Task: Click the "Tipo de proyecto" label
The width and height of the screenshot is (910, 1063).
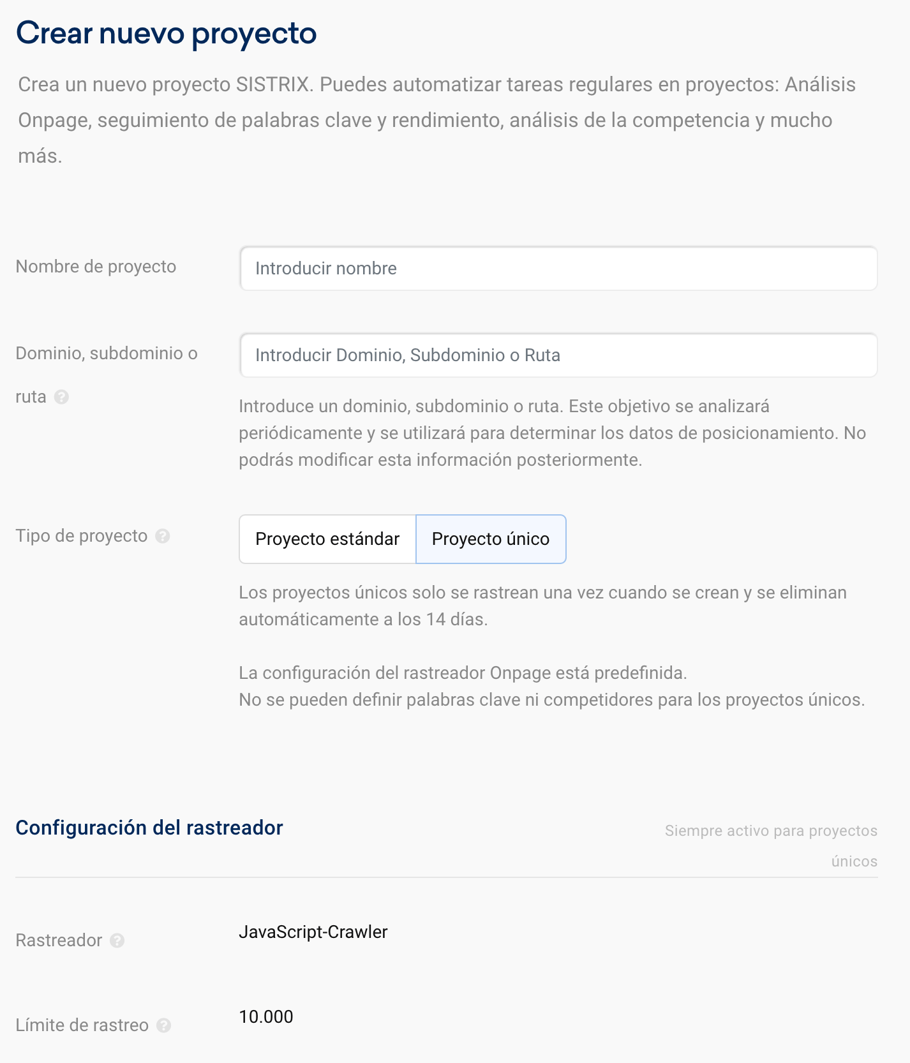Action: pos(82,536)
